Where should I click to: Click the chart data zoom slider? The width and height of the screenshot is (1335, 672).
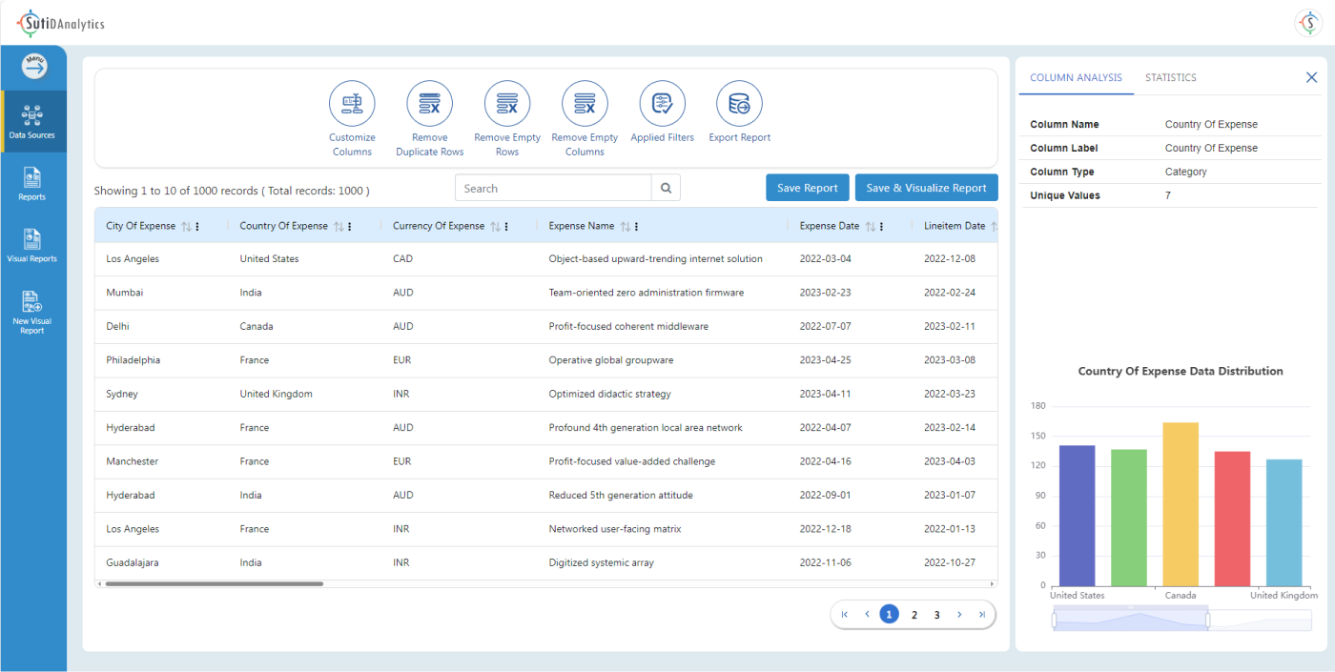pos(1131,621)
